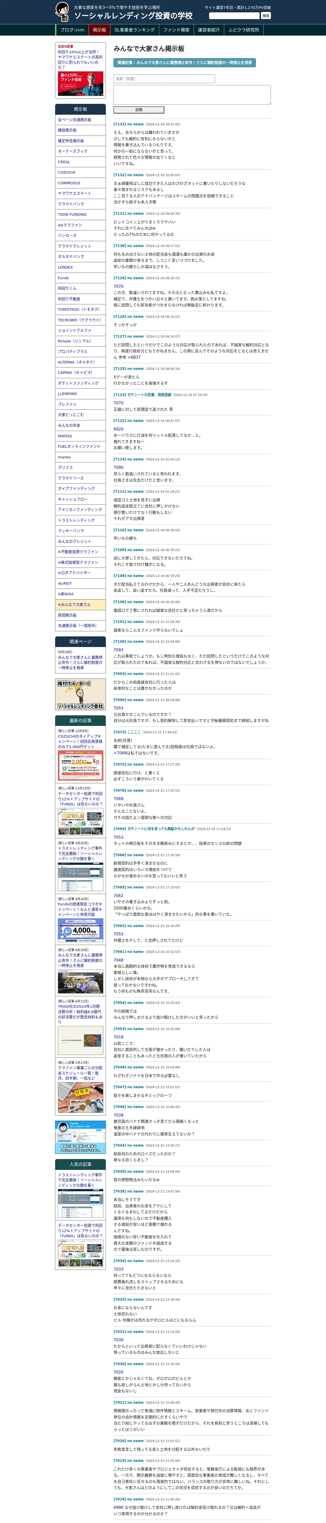Select the 掲示板 nav tab

(99, 30)
